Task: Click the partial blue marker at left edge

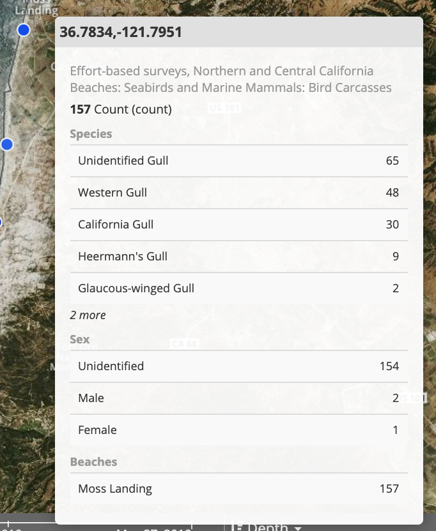Action: pyautogui.click(x=1, y=223)
